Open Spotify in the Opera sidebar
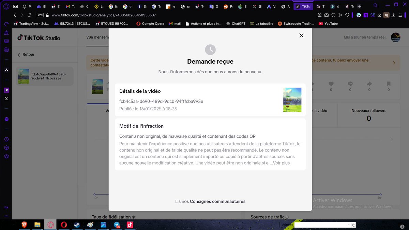The width and height of the screenshot is (409, 230). click(x=6, y=119)
